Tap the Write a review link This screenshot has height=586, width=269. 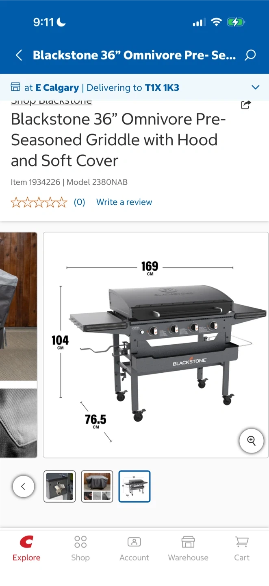point(124,202)
